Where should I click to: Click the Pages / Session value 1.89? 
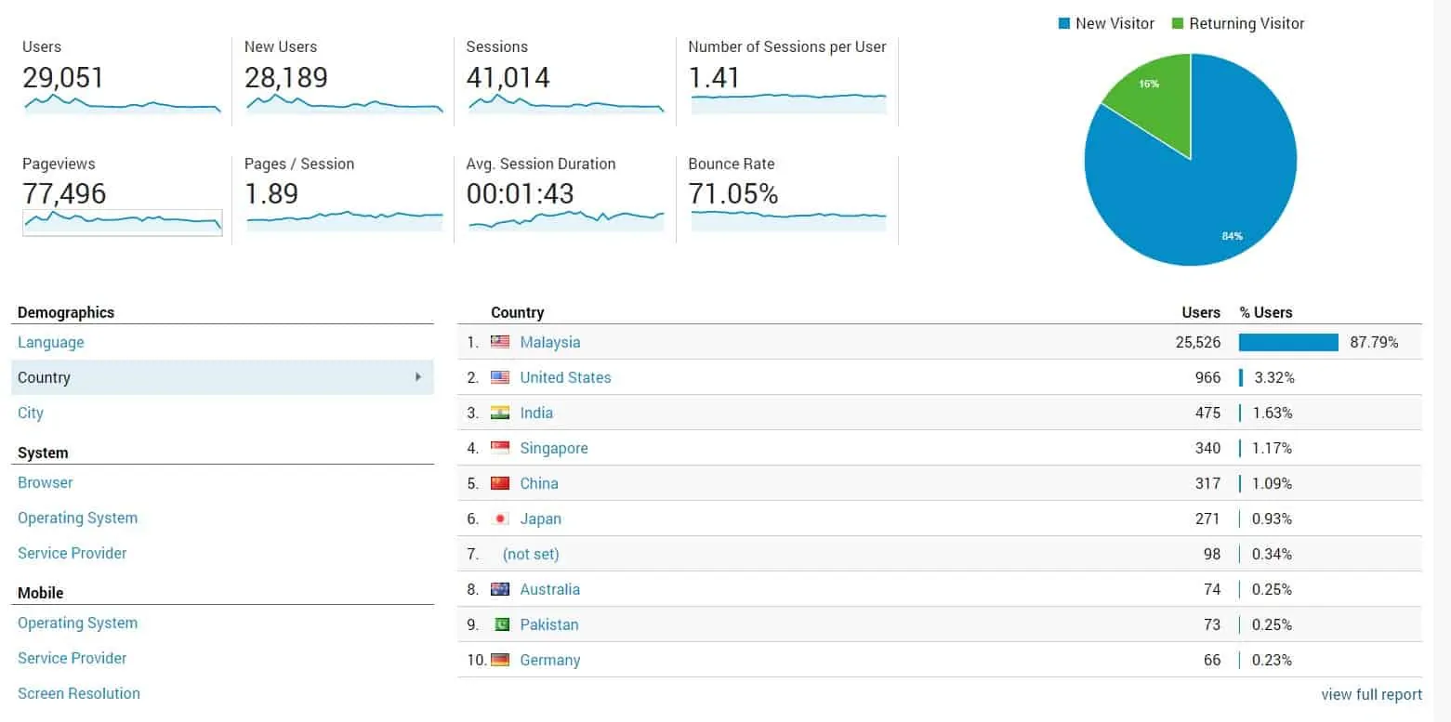click(x=271, y=194)
